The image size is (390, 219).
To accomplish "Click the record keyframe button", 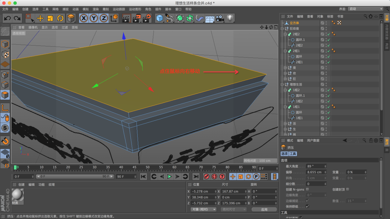I will click(206, 177).
